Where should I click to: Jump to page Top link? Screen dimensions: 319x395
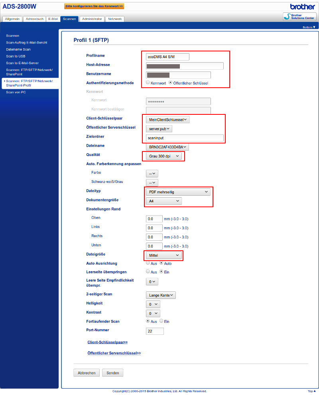point(312,391)
